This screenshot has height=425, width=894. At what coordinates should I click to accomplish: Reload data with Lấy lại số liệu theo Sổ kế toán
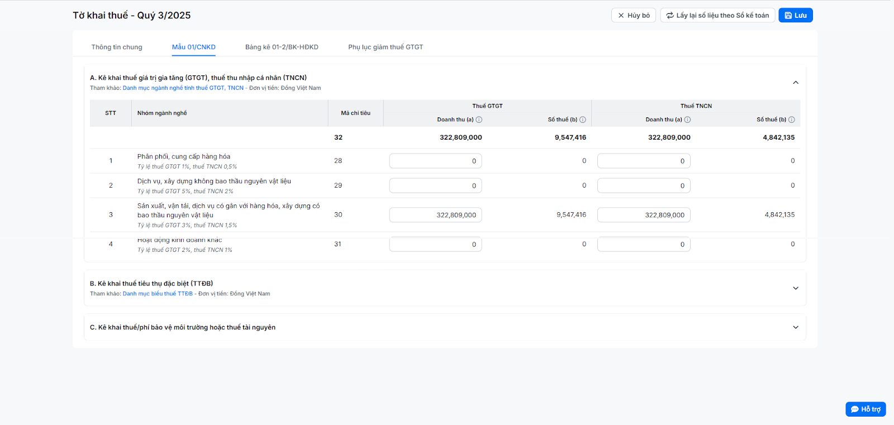point(717,16)
